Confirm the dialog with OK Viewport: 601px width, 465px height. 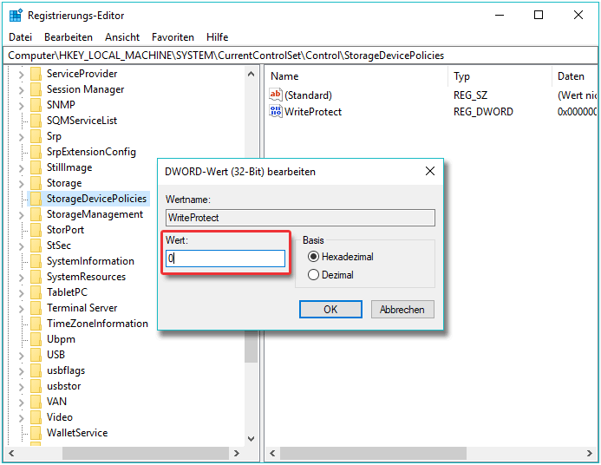(x=330, y=310)
